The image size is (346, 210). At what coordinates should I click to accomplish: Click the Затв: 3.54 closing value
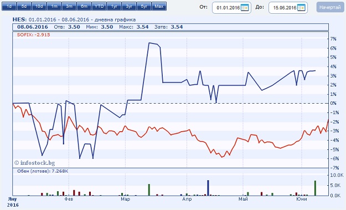(169, 27)
